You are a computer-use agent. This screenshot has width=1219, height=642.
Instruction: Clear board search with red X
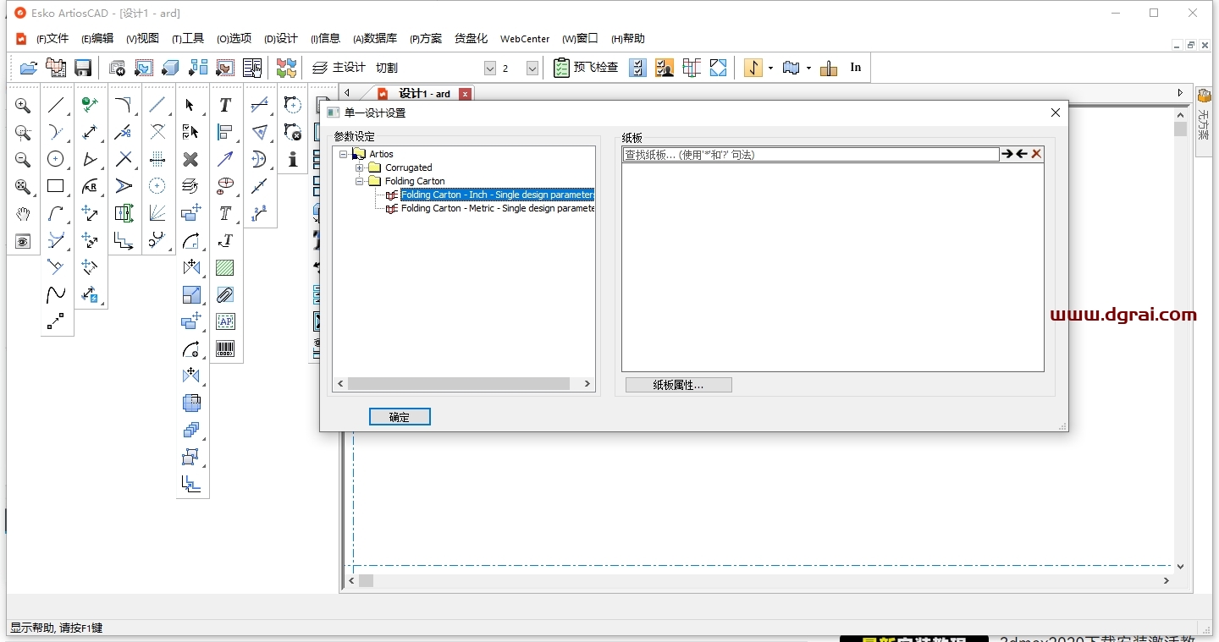pyautogui.click(x=1036, y=154)
